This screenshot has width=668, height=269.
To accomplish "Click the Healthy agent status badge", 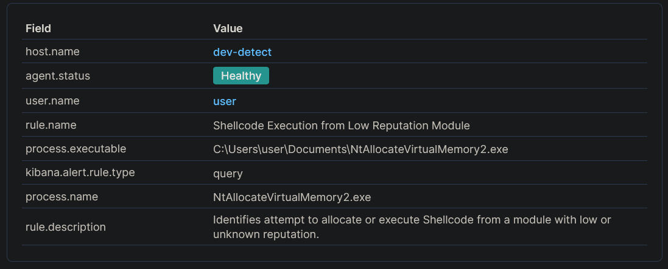I will (241, 76).
